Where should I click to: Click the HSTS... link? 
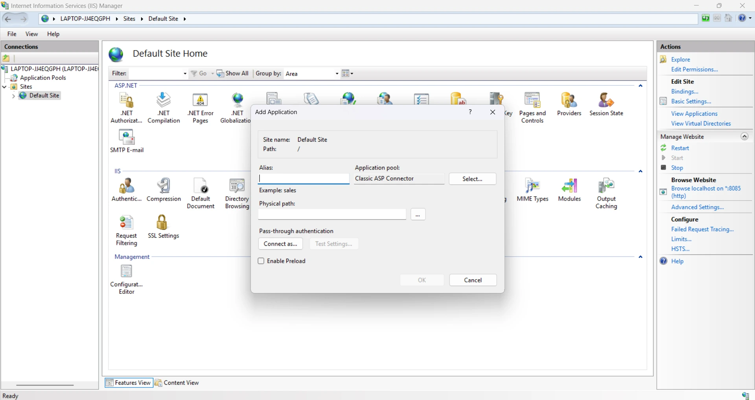tap(680, 249)
